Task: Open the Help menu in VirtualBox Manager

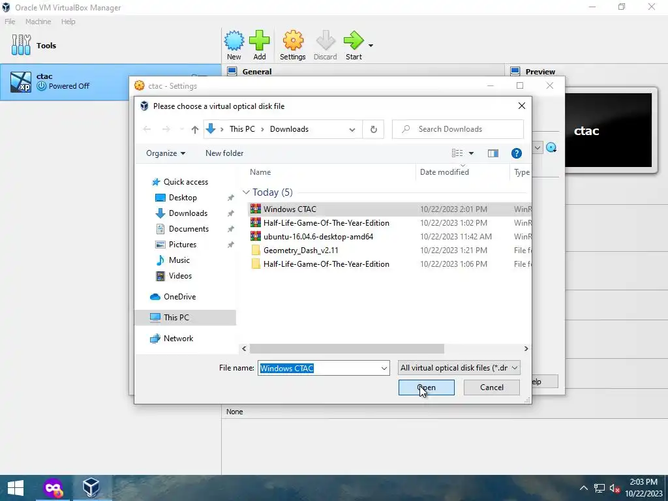Action: click(x=68, y=22)
